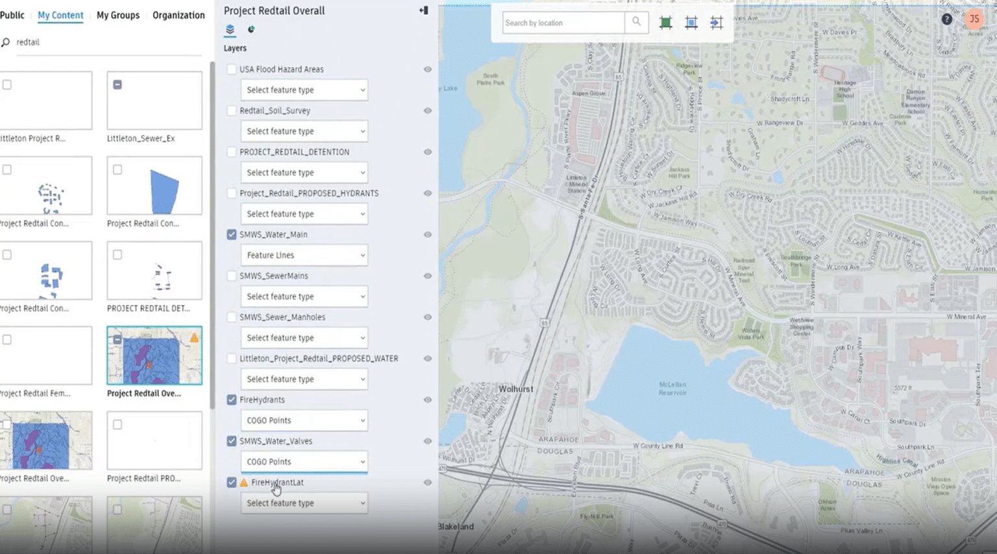Image resolution: width=997 pixels, height=554 pixels.
Task: Collapse the Project Redtail Overall panel
Action: pyautogui.click(x=423, y=10)
